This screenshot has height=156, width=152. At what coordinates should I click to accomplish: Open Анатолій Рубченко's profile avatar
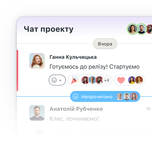pyautogui.click(x=37, y=113)
